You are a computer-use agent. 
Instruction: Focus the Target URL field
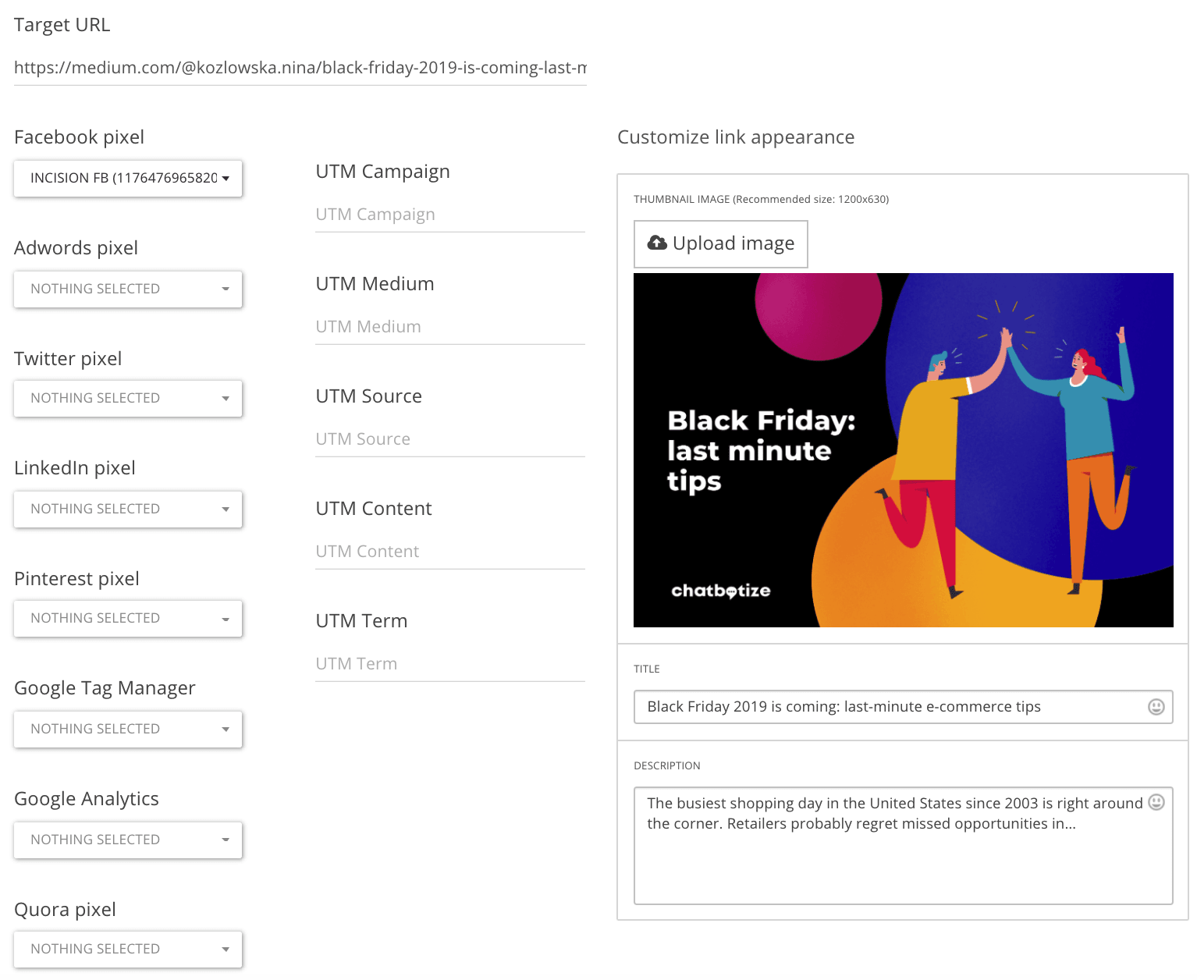click(x=300, y=68)
